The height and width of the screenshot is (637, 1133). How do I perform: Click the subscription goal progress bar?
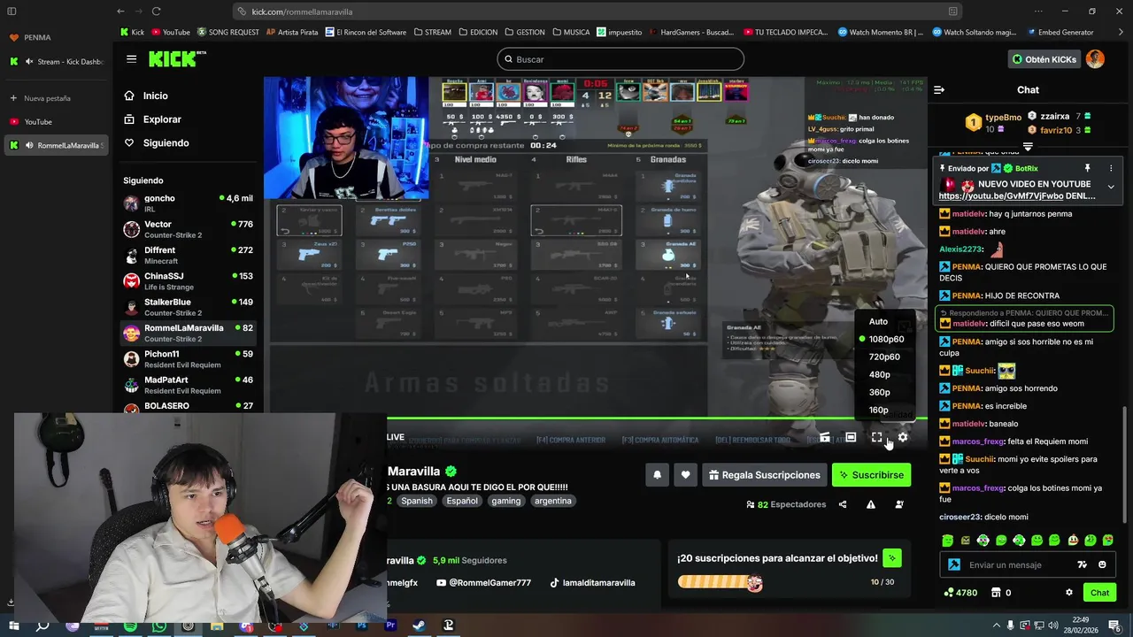[x=720, y=582]
